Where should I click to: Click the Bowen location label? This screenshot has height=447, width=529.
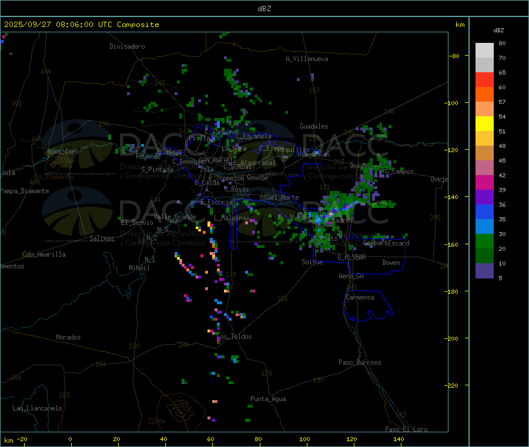click(x=391, y=263)
